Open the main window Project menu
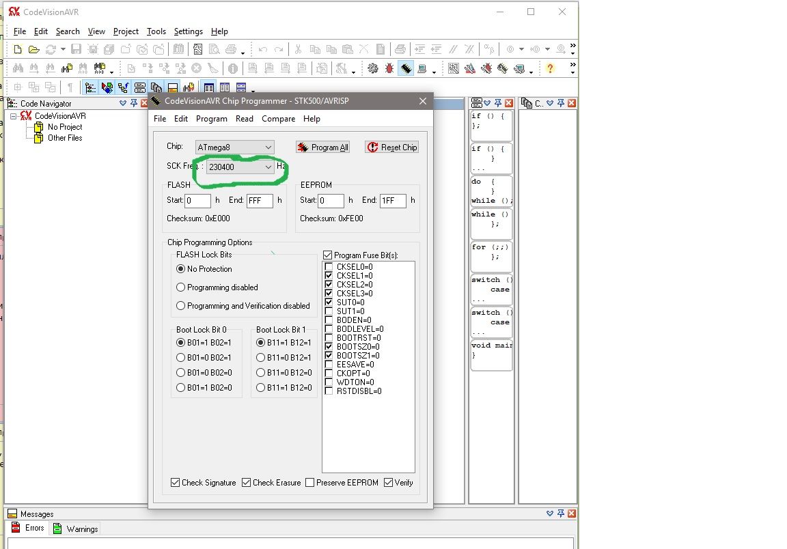Screen dimensions: 787x549 coord(126,31)
